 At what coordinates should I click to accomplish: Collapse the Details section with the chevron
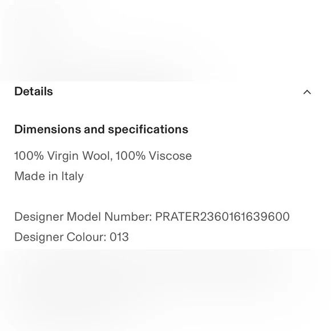click(307, 92)
